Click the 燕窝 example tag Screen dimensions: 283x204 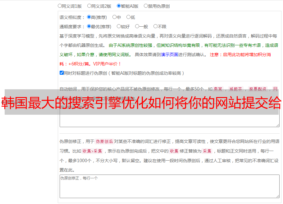point(218,89)
